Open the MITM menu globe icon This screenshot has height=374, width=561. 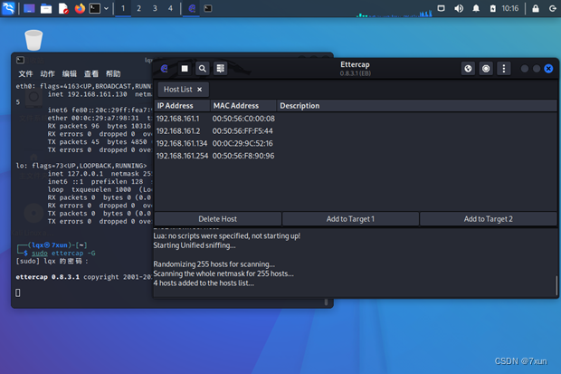point(468,69)
